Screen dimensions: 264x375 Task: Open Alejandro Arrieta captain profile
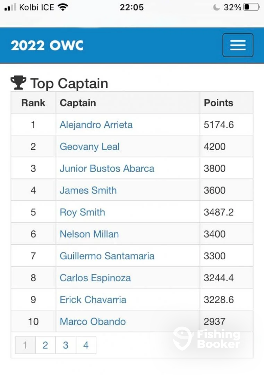coord(96,125)
